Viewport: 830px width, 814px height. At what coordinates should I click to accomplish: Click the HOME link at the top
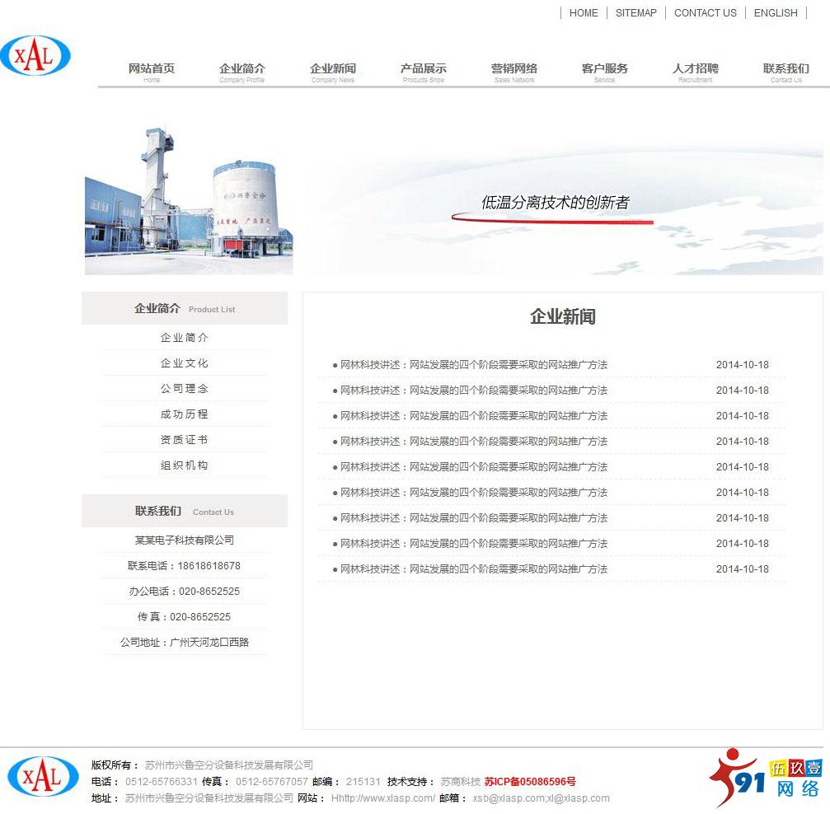coord(584,13)
